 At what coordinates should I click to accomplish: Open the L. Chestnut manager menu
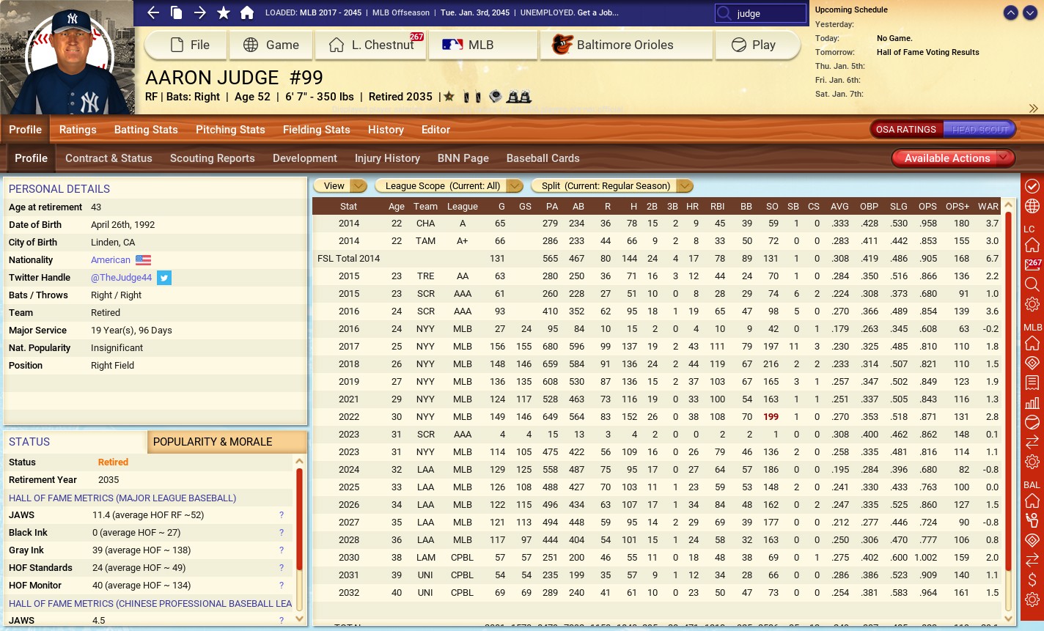pyautogui.click(x=370, y=45)
